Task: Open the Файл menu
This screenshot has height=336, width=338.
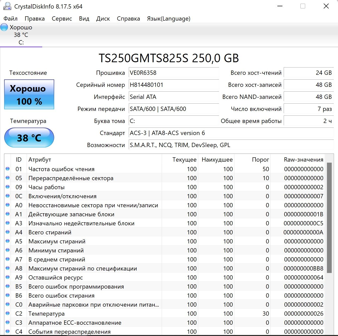Action: click(10, 19)
